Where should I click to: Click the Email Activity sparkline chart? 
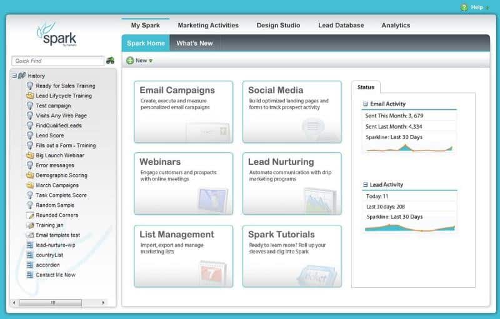pyautogui.click(x=409, y=148)
